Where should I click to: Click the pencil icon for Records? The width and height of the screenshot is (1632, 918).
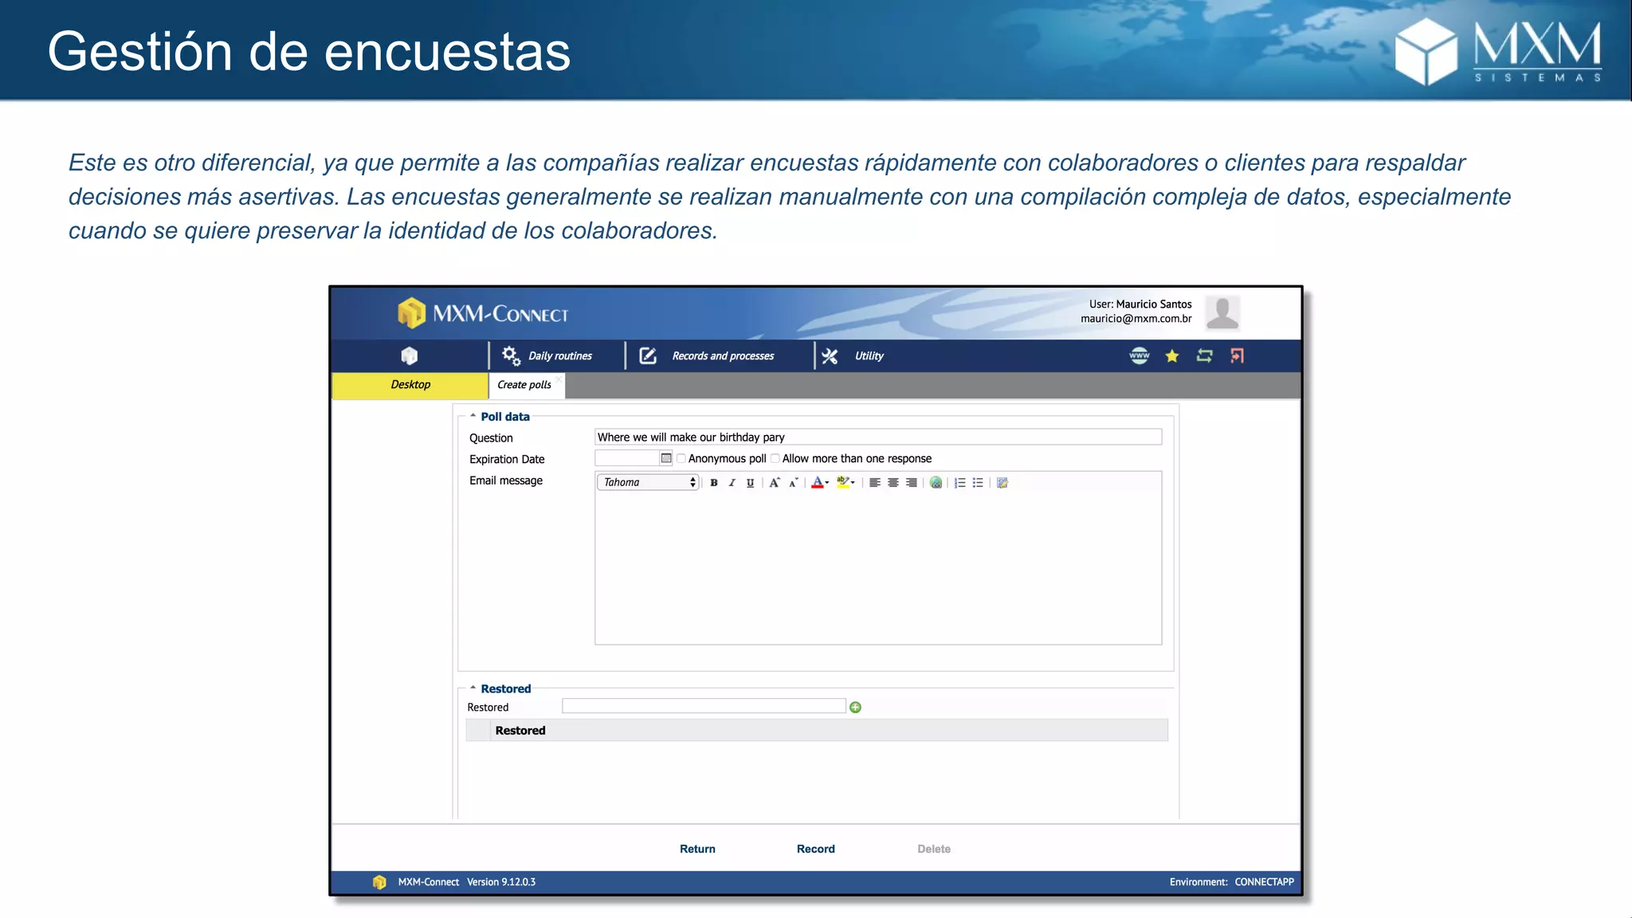tap(648, 355)
